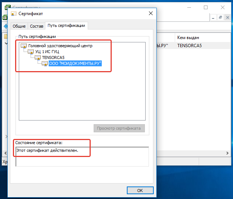
Task: Select the Путь сертификации tab
Action: coord(66,26)
